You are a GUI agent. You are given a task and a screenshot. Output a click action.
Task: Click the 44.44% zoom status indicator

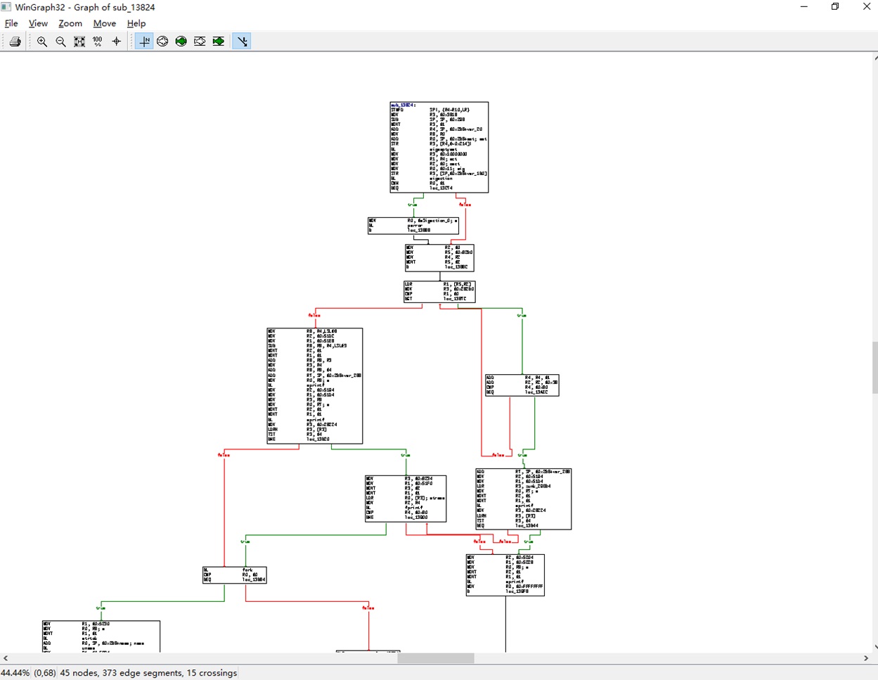coord(15,673)
